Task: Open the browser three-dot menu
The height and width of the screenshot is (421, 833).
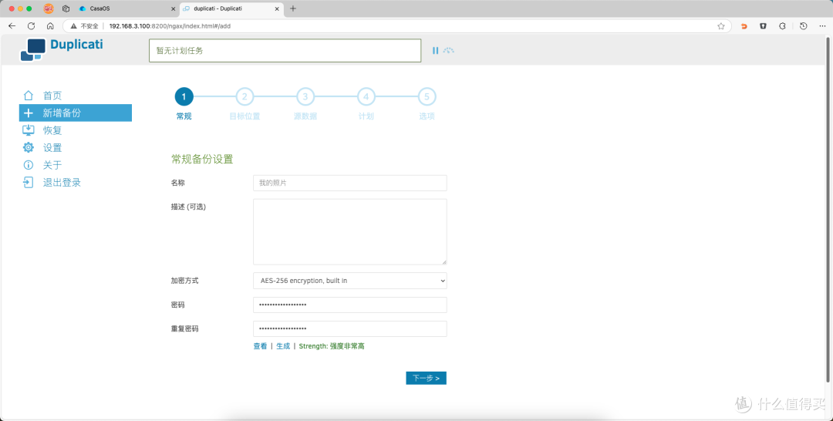Action: [x=822, y=26]
